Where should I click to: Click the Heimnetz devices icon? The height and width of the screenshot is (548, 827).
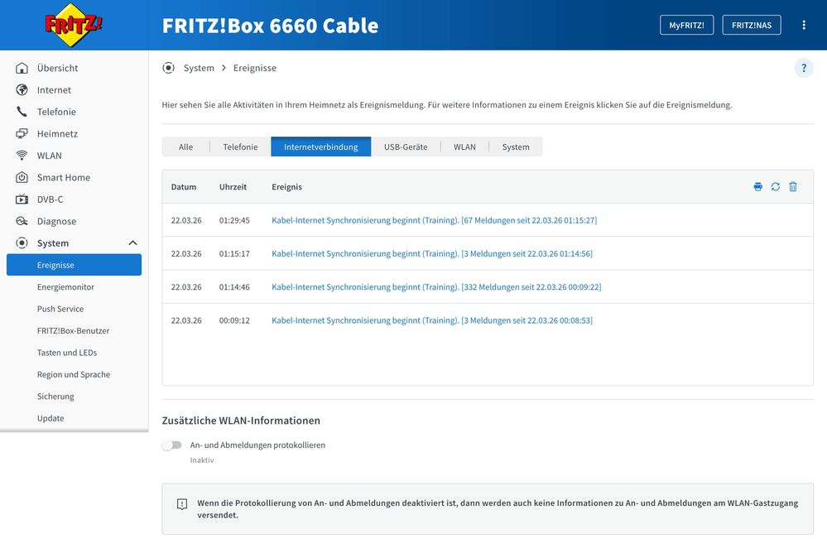pyautogui.click(x=22, y=133)
